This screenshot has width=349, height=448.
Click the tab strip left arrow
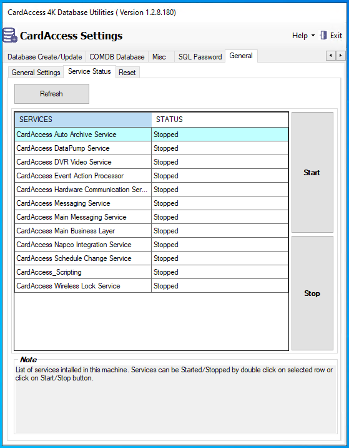point(331,56)
